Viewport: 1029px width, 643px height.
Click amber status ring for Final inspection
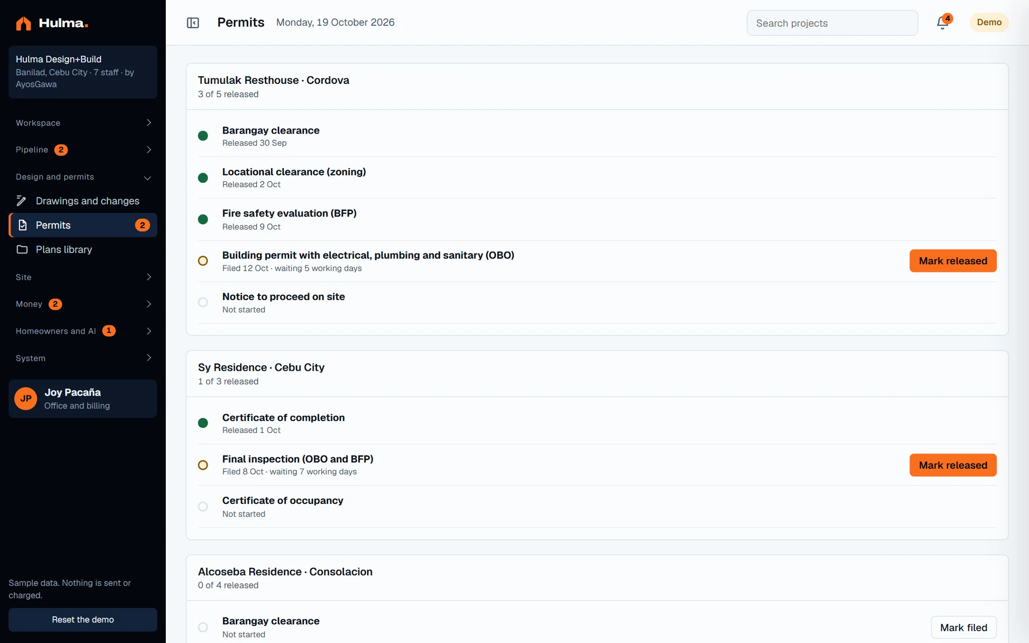203,465
